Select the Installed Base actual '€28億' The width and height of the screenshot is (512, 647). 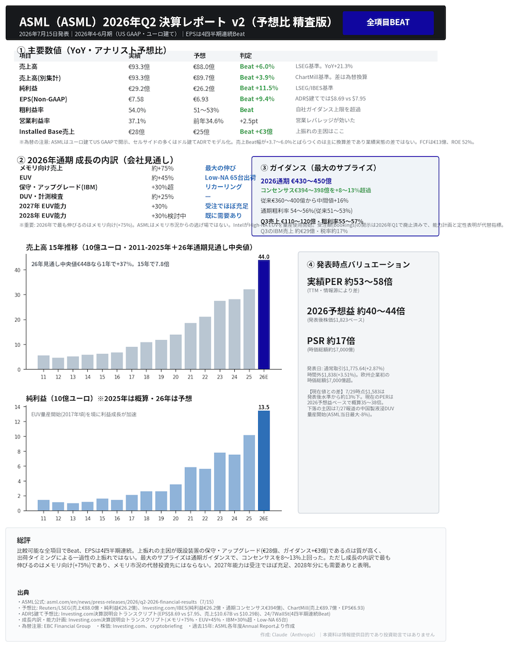coord(136,131)
